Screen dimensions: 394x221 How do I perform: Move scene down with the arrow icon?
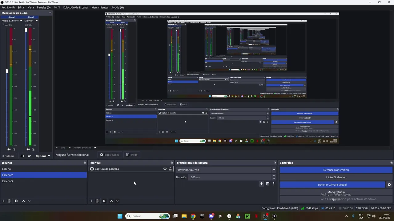pyautogui.click(x=29, y=201)
